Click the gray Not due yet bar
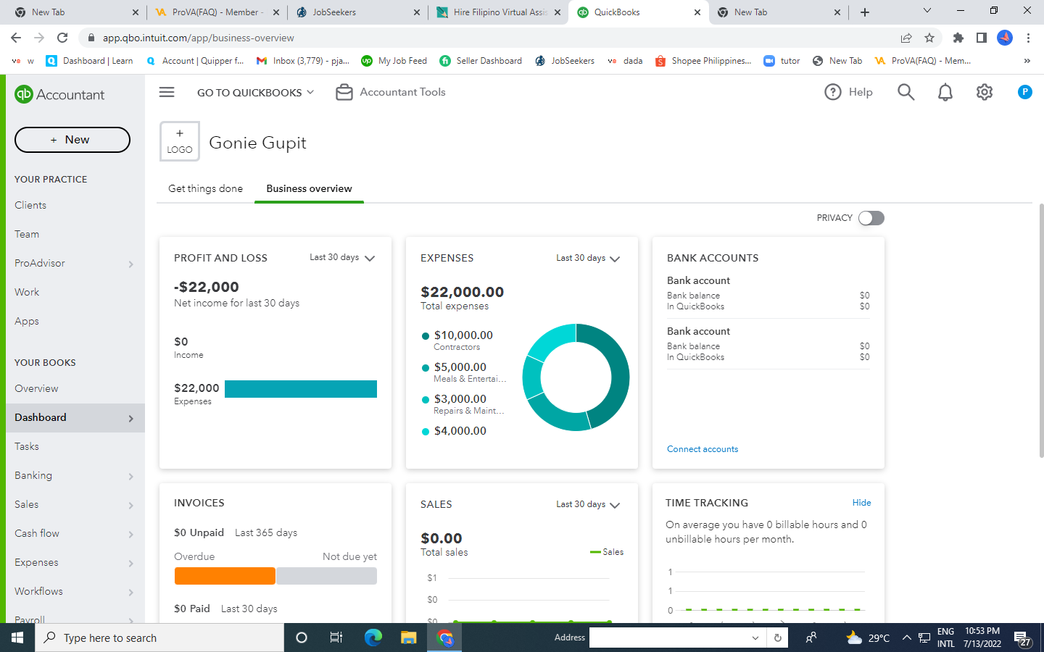Screen dimensions: 1044x652 326,576
